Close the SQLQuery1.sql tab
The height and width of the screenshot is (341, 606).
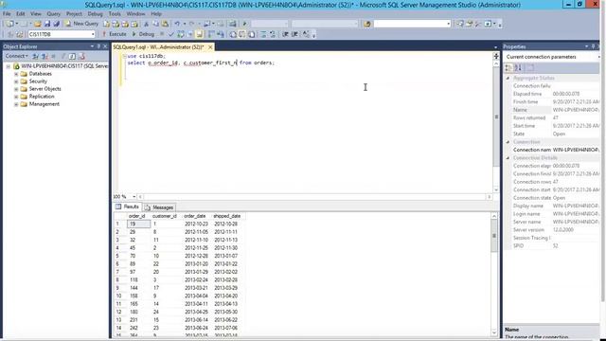pyautogui.click(x=210, y=47)
